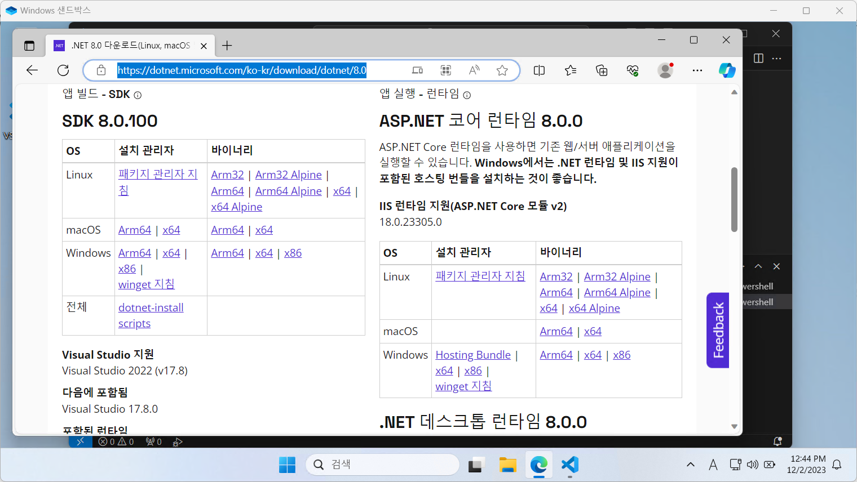
Task: Open Linux package manager instructions for SDK
Action: [158, 182]
